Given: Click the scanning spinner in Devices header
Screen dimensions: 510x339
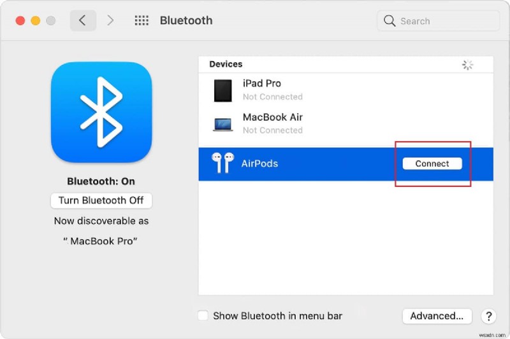Looking at the screenshot, I should pos(467,65).
